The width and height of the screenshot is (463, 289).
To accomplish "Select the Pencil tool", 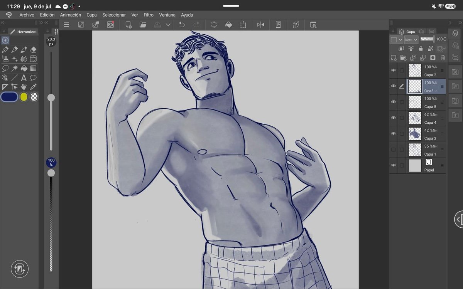I will [15, 49].
